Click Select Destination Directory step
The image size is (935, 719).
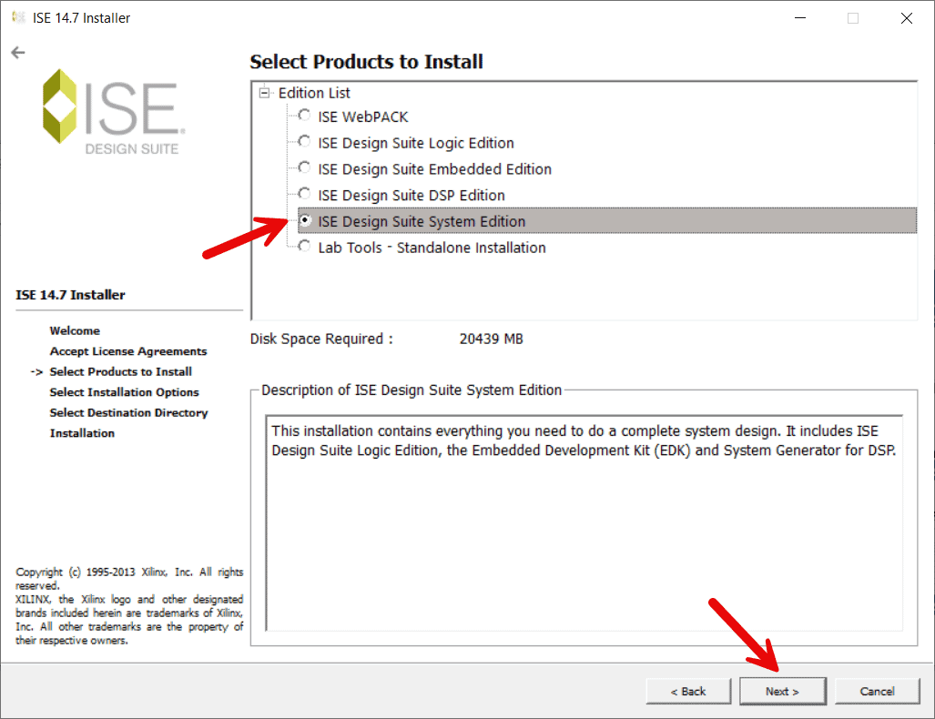(128, 411)
